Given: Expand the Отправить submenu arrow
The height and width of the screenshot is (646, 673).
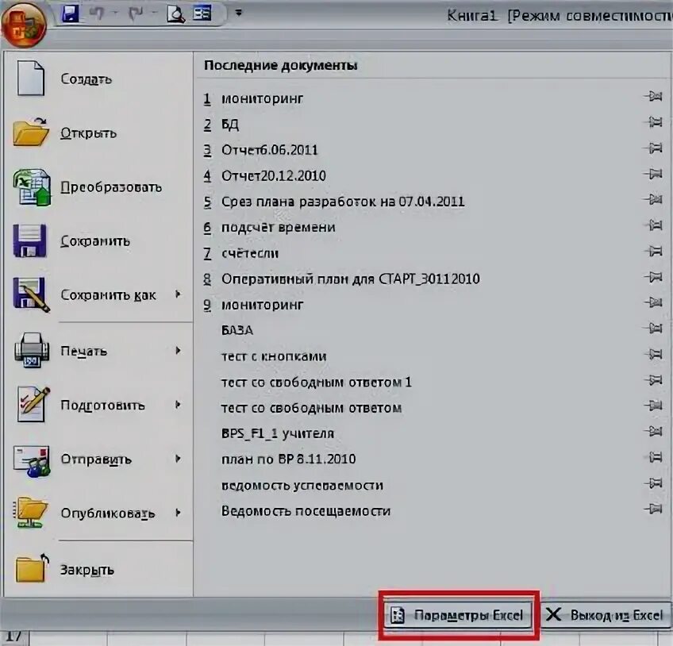Looking at the screenshot, I should [x=178, y=459].
